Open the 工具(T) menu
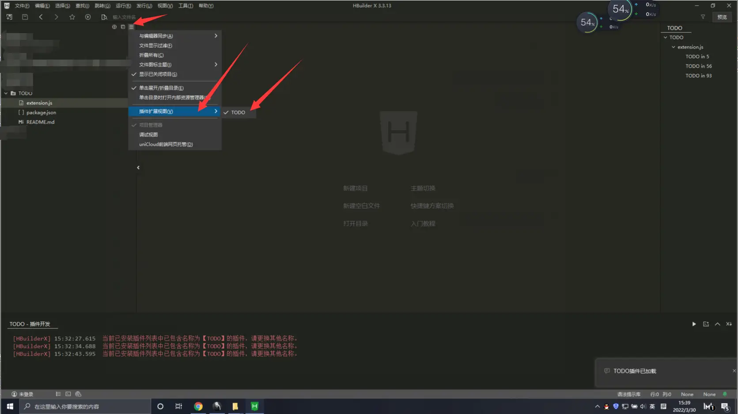The image size is (738, 414). (185, 6)
